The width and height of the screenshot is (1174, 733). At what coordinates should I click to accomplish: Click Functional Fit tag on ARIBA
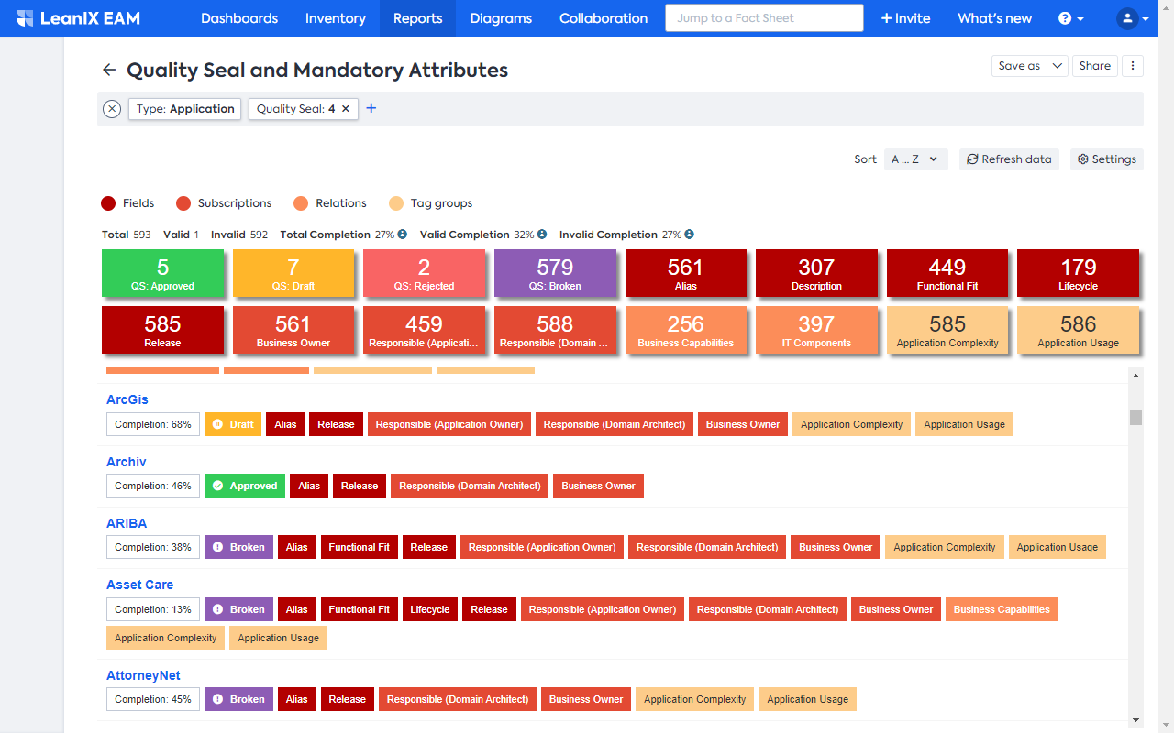pyautogui.click(x=360, y=547)
